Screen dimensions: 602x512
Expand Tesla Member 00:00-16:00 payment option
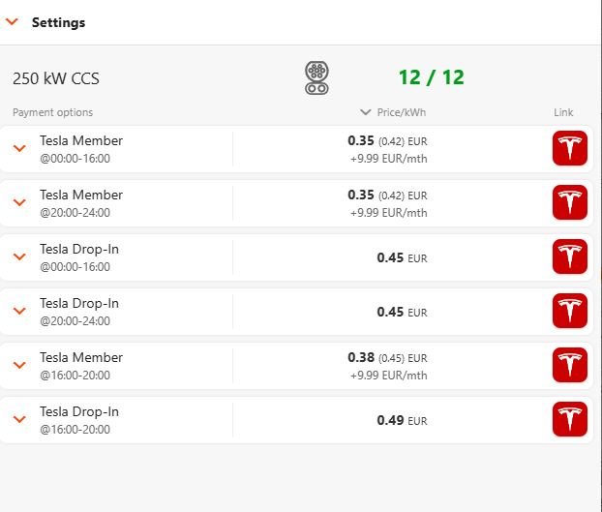click(x=18, y=149)
